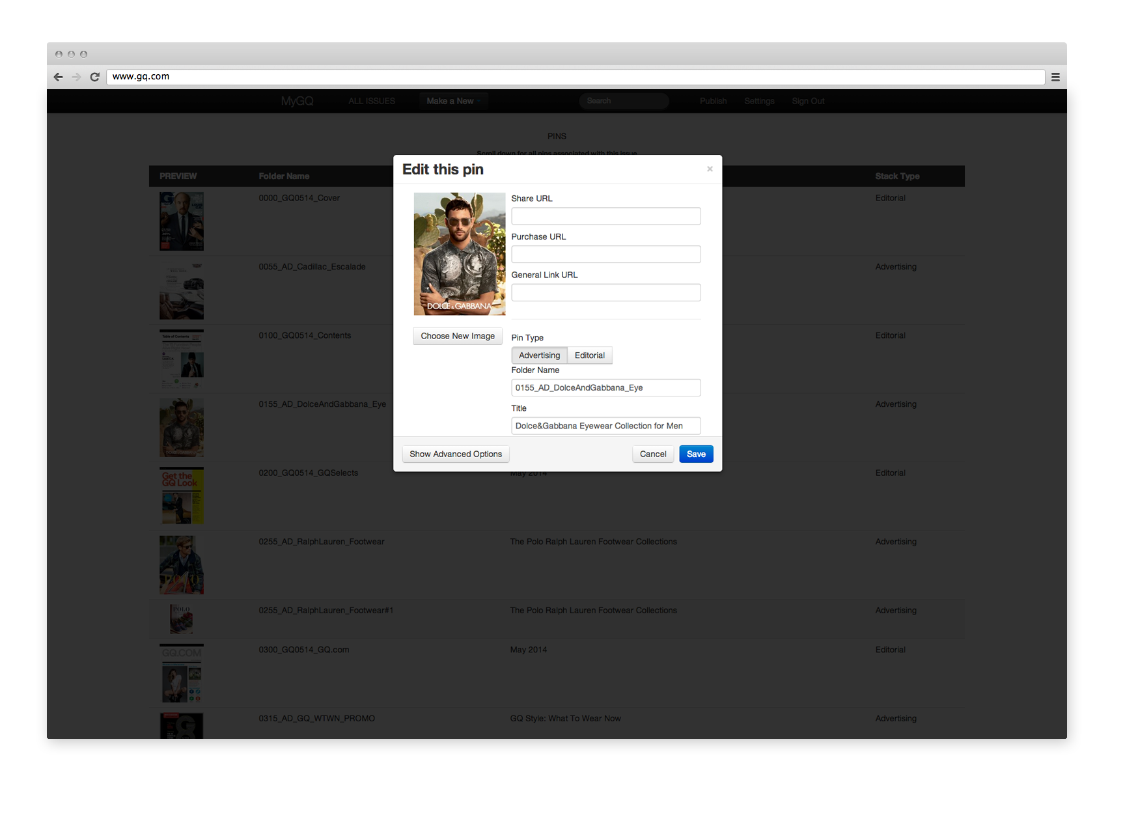This screenshot has width=1125, height=832.
Task: Reload the page with the refresh icon
Action: [94, 77]
